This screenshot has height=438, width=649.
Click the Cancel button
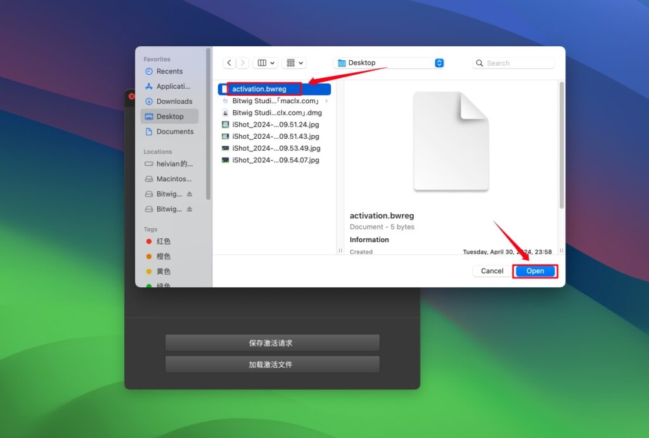492,271
